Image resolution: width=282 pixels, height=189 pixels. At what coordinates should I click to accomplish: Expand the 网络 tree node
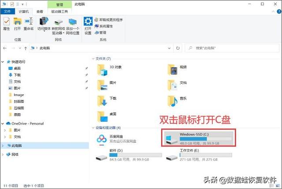point(3,155)
